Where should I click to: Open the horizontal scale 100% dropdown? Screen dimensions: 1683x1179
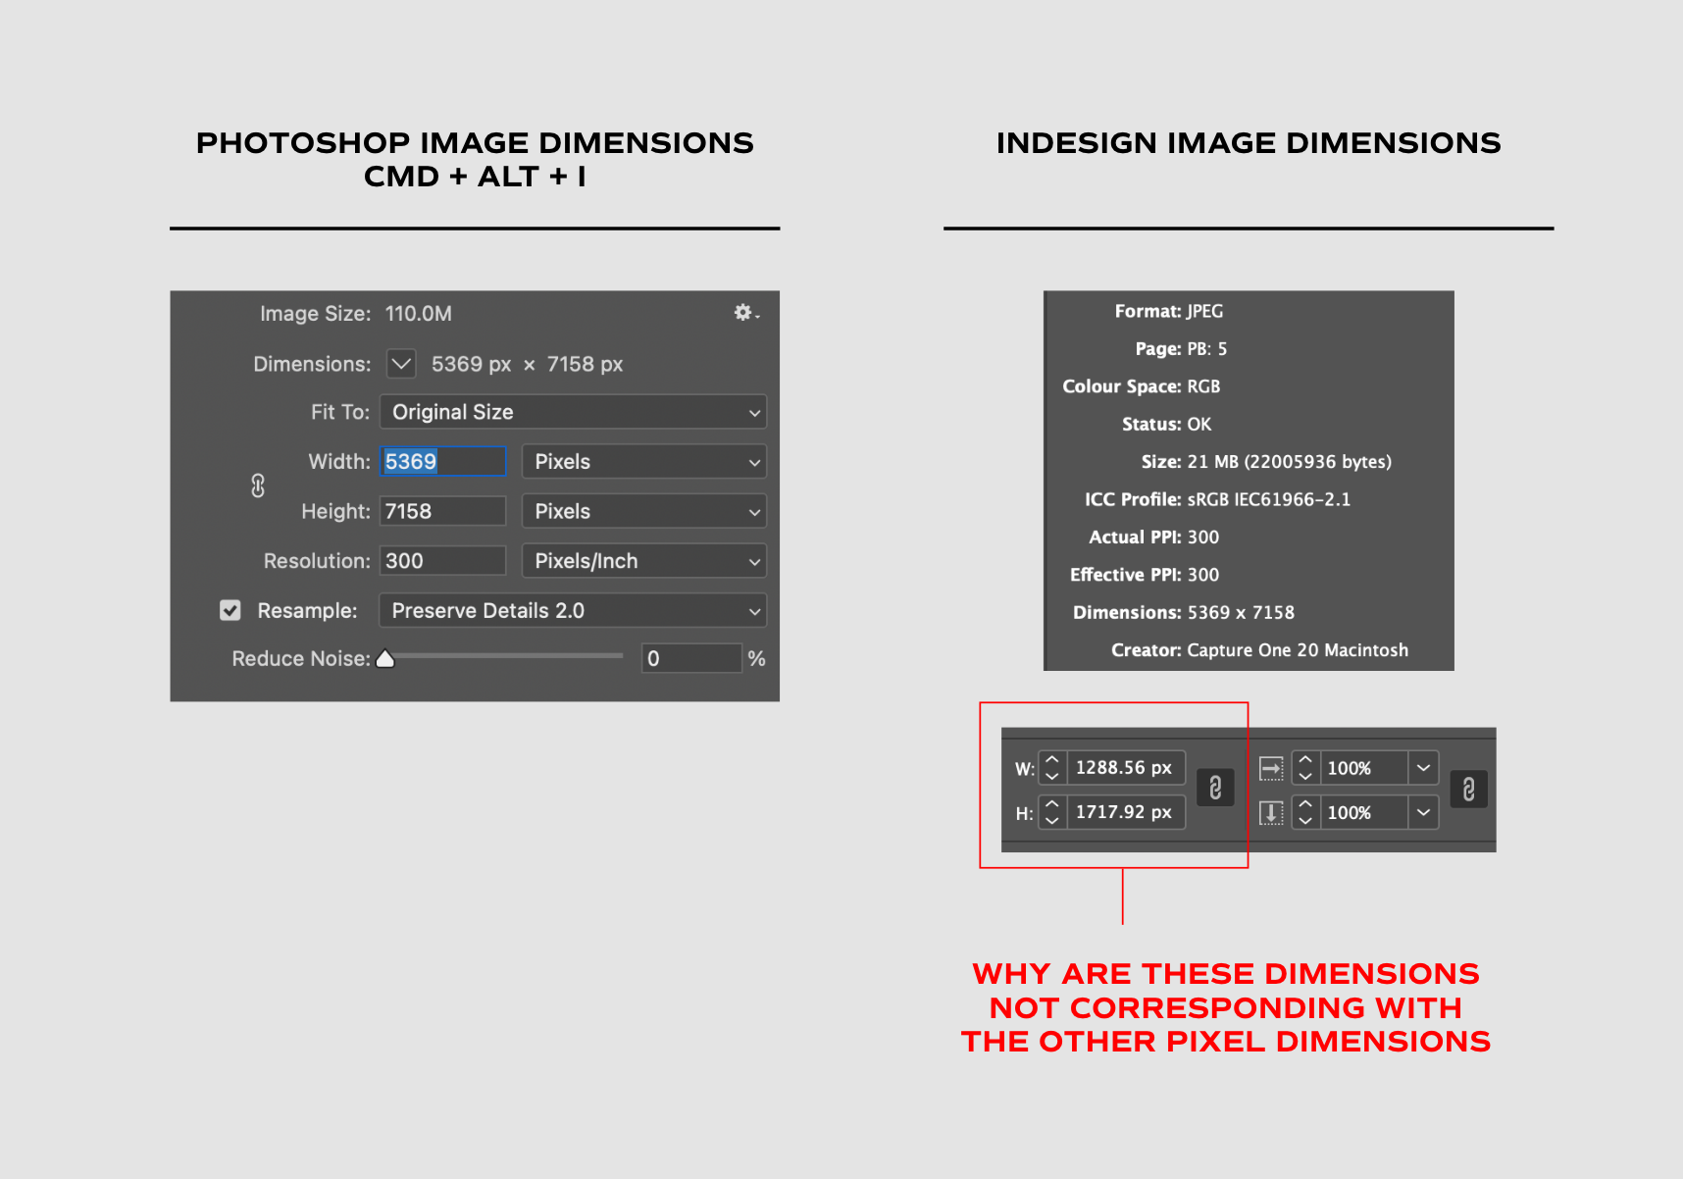(x=1424, y=768)
